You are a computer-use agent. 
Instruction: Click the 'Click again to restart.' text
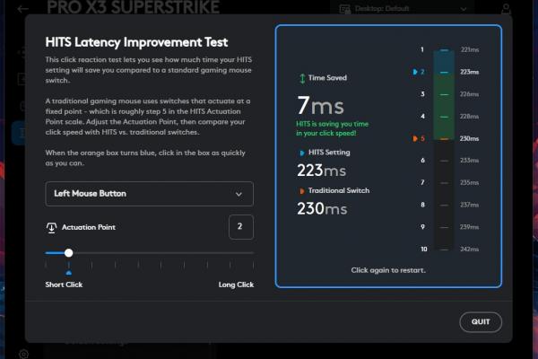tap(388, 270)
